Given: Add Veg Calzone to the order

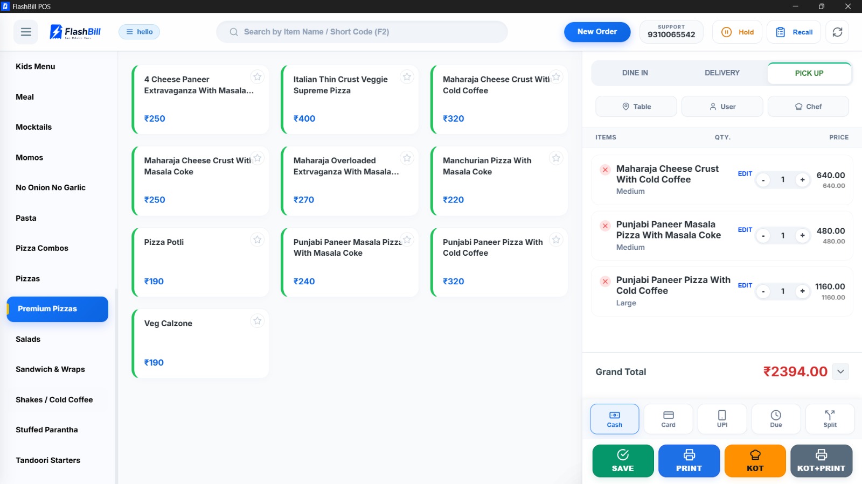Looking at the screenshot, I should [200, 343].
